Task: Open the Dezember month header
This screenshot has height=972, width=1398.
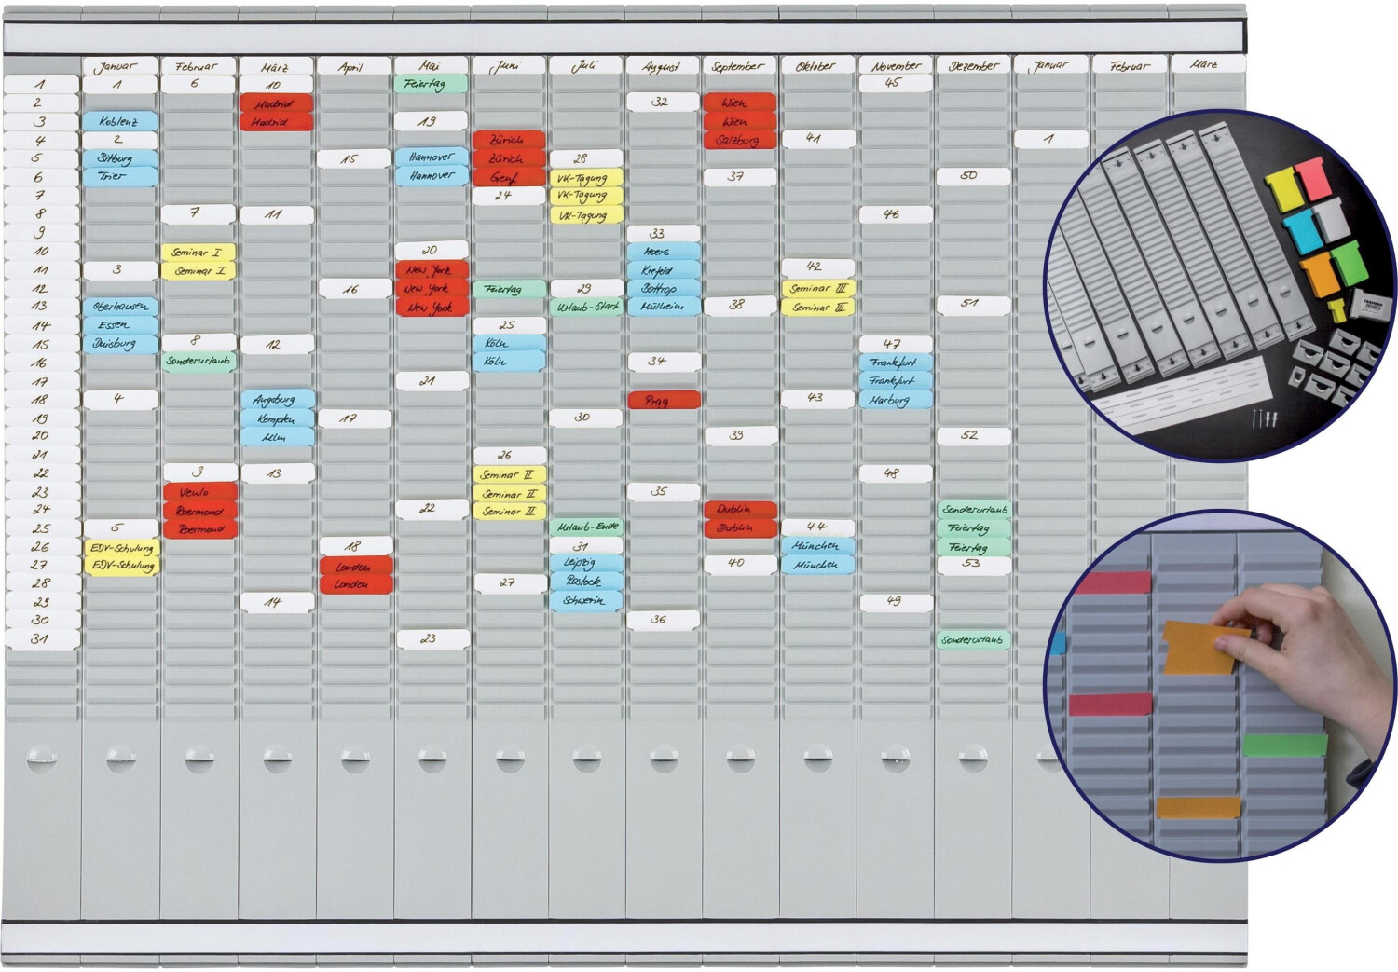Action: click(x=972, y=66)
